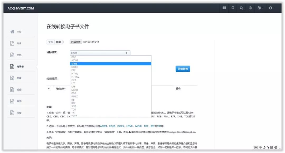Screen dimensions: 285x153
Task: Click the blue 开始转换 button
Action: click(x=183, y=69)
